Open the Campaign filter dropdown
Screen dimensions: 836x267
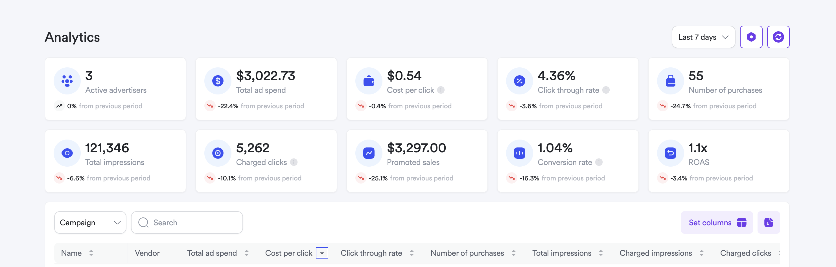(90, 222)
